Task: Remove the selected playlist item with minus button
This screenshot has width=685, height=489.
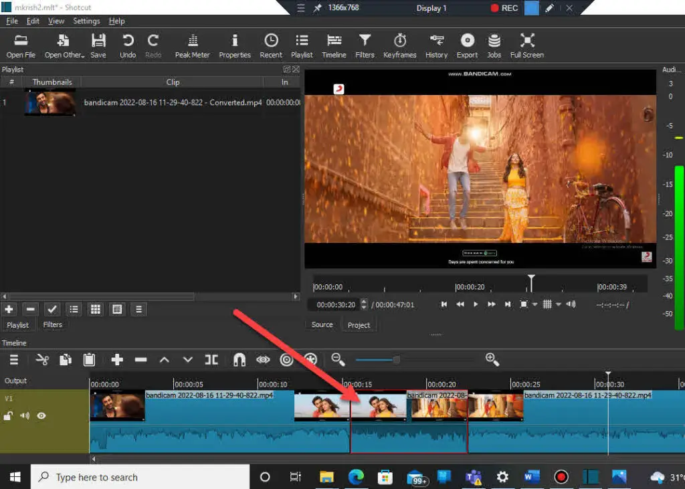Action: click(31, 310)
